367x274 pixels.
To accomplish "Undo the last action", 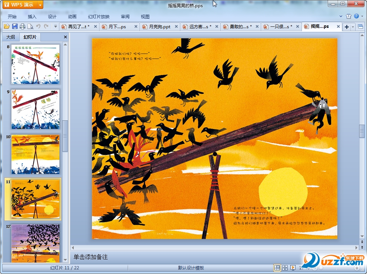I will (38, 26).
